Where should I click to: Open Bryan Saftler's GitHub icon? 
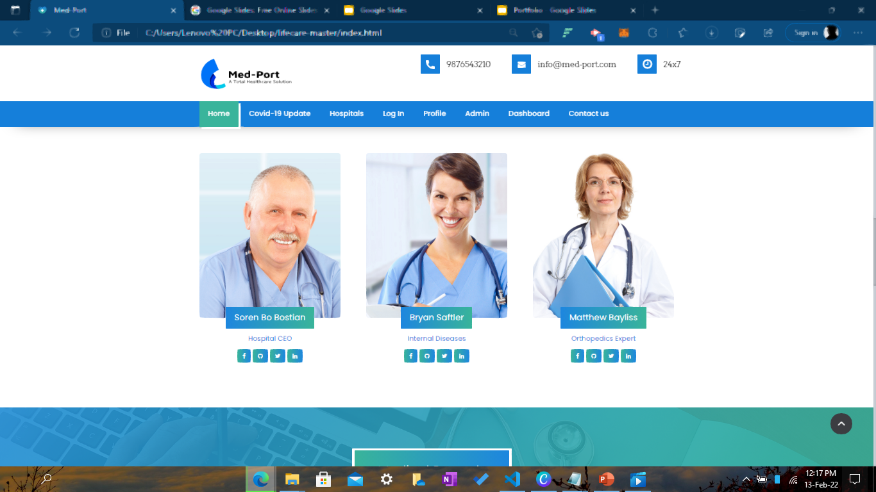[x=427, y=356]
